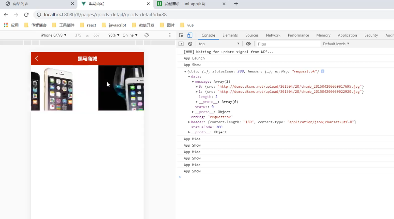Activate the inspect element picker
Viewport: 394px width, 219px height.
click(181, 35)
